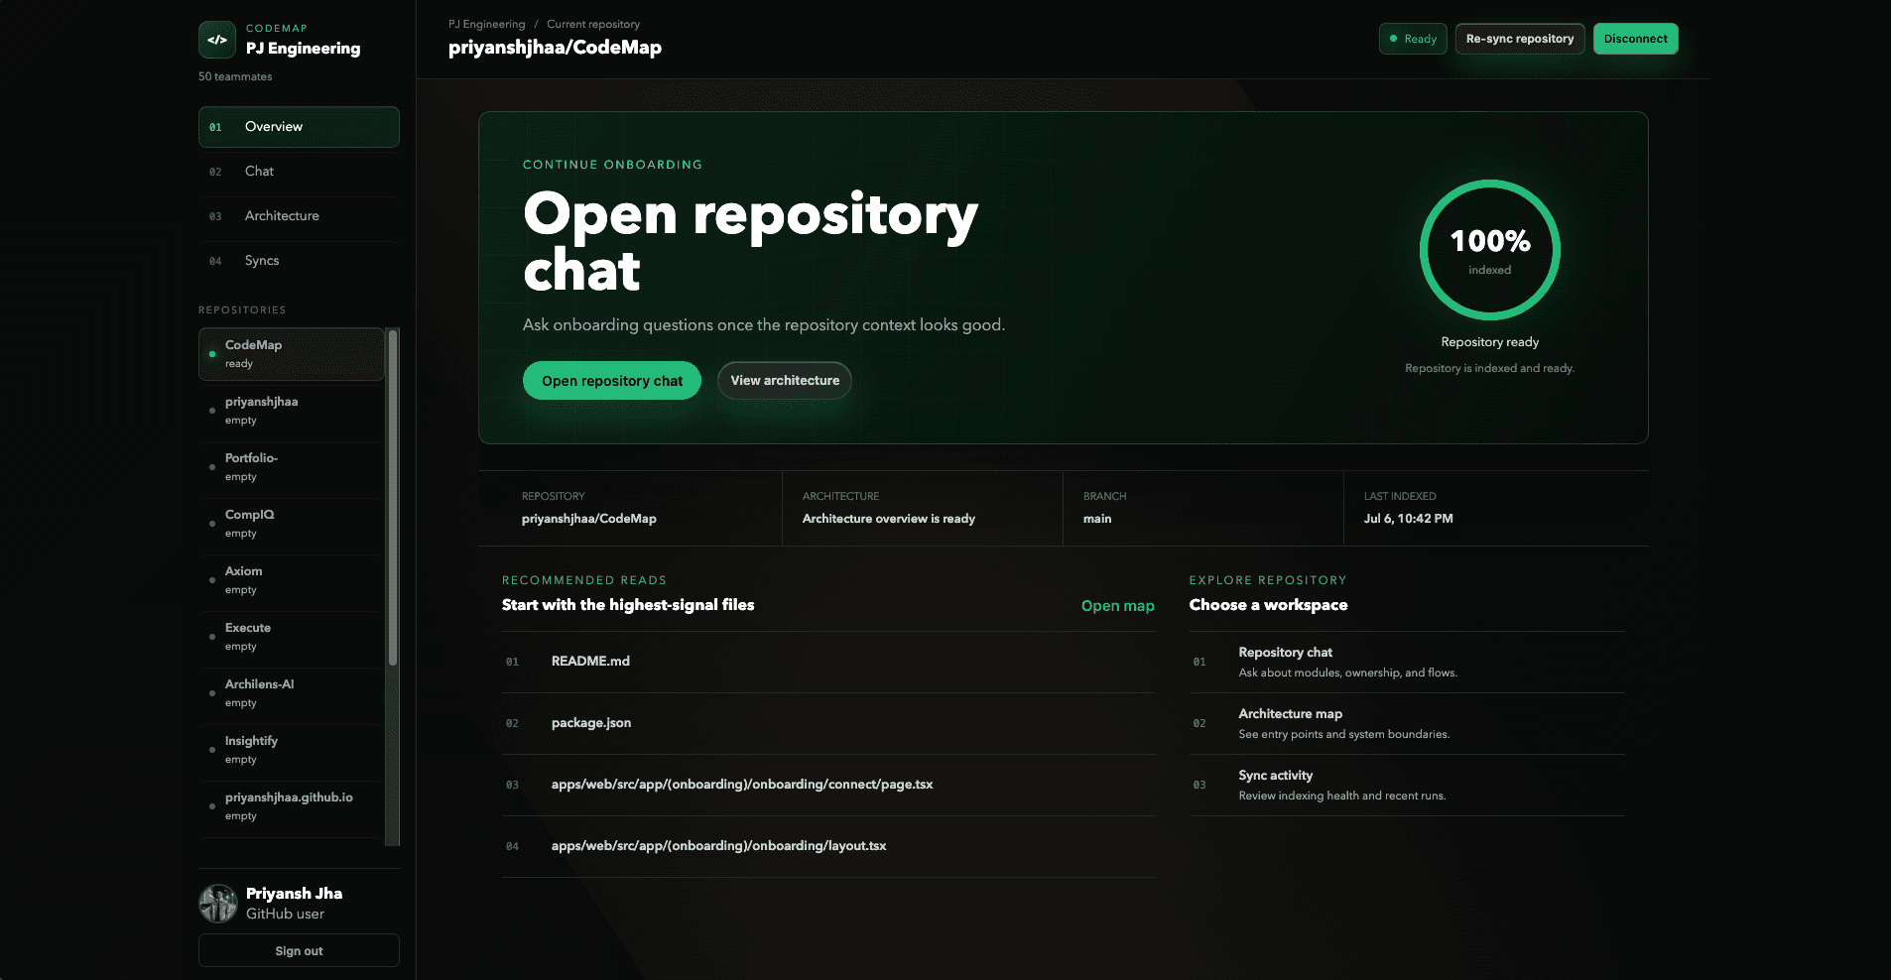Viewport: 1891px width, 980px height.
Task: Click the green Ready status indicator
Action: (x=1413, y=39)
